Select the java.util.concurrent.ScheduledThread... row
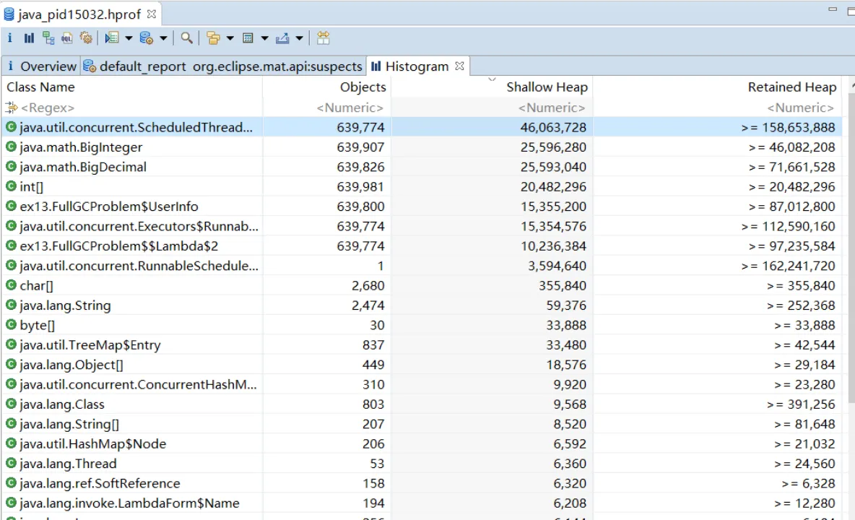Image resolution: width=855 pixels, height=520 pixels. coord(422,127)
